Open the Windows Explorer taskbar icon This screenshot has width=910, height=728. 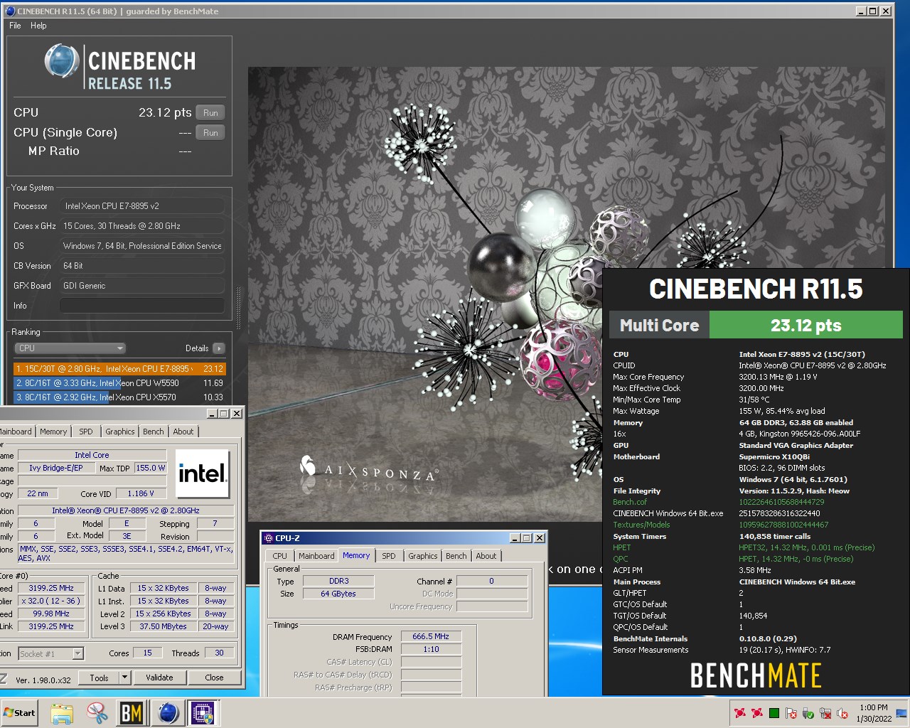62,713
